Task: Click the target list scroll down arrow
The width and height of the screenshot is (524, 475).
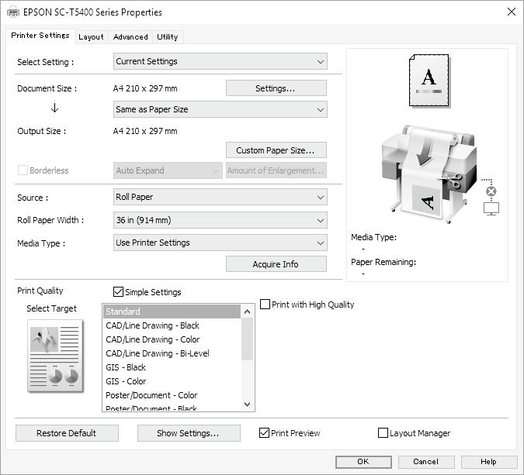Action: tap(248, 404)
